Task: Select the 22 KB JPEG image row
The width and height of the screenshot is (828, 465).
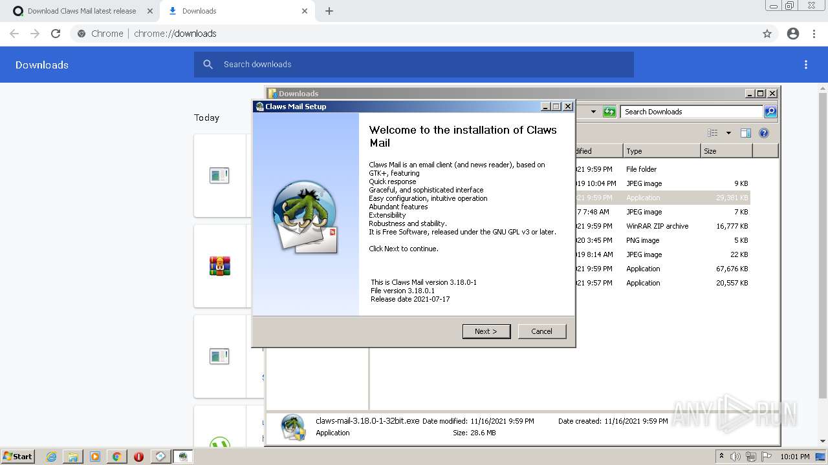Action: tap(663, 254)
